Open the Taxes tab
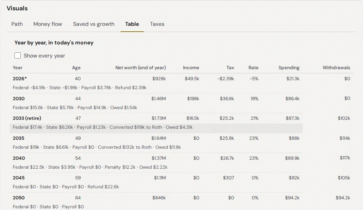 pyautogui.click(x=157, y=24)
